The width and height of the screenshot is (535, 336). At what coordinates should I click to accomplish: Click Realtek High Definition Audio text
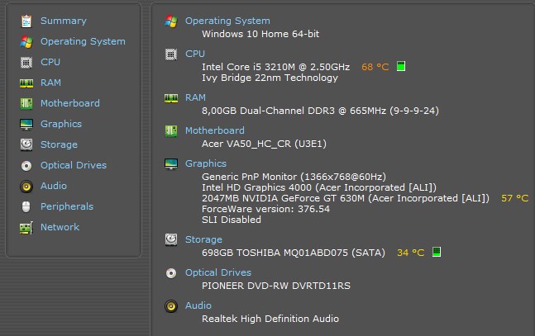coord(270,319)
